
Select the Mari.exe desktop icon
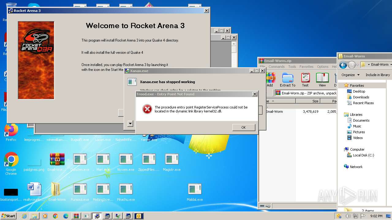point(103,162)
